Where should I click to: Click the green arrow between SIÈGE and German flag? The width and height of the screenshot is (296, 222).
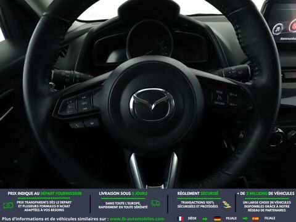click(205, 219)
